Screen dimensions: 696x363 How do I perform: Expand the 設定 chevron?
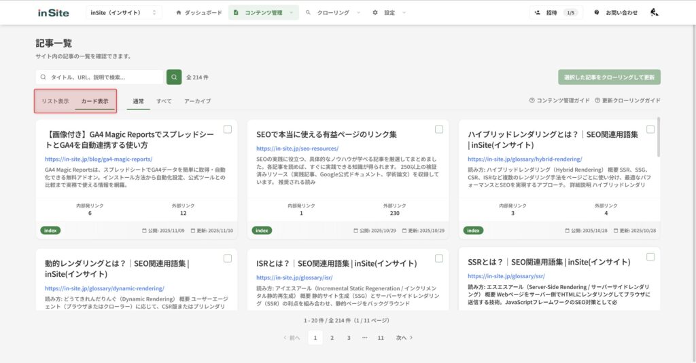[404, 12]
